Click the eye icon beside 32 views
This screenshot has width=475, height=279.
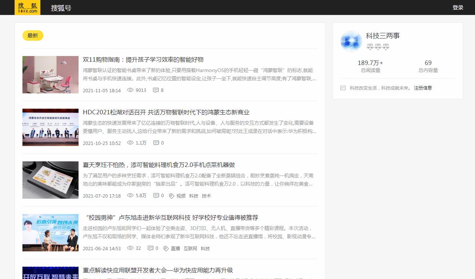(130, 248)
